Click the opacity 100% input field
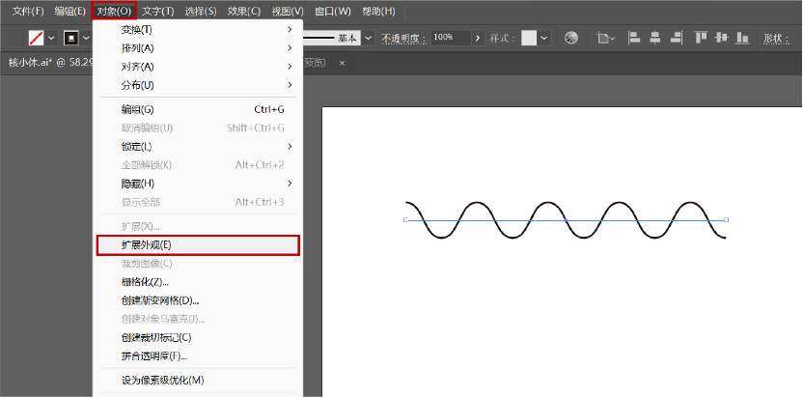803x398 pixels. tap(451, 38)
